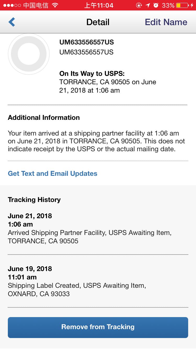Tap the Additional Information heading
The height and width of the screenshot is (349, 196).
(44, 117)
